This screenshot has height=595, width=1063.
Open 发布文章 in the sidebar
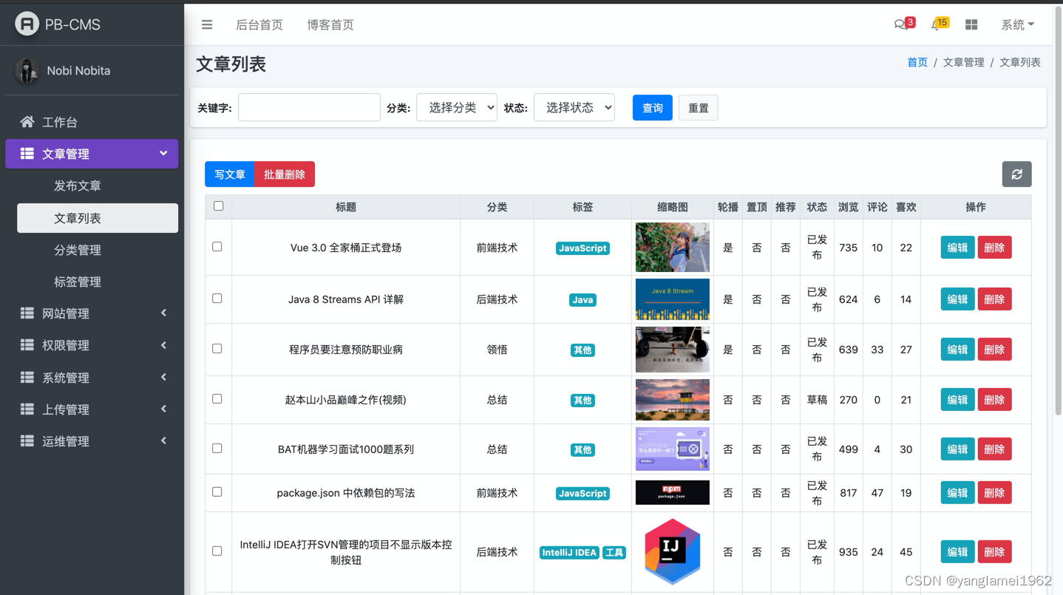click(x=98, y=186)
